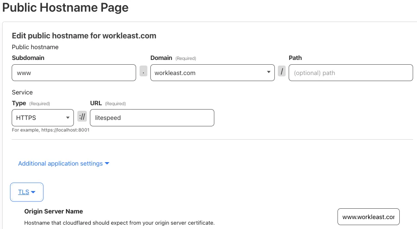
Task: Focus the optional Path input field
Action: 351,73
